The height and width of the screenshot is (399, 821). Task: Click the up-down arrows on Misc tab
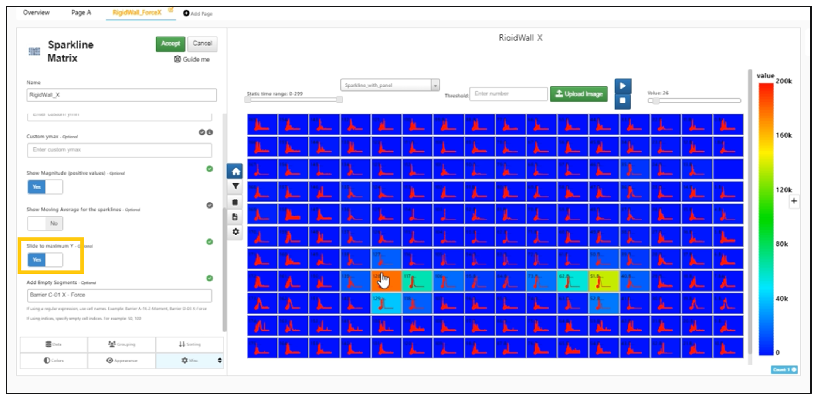[x=220, y=360]
